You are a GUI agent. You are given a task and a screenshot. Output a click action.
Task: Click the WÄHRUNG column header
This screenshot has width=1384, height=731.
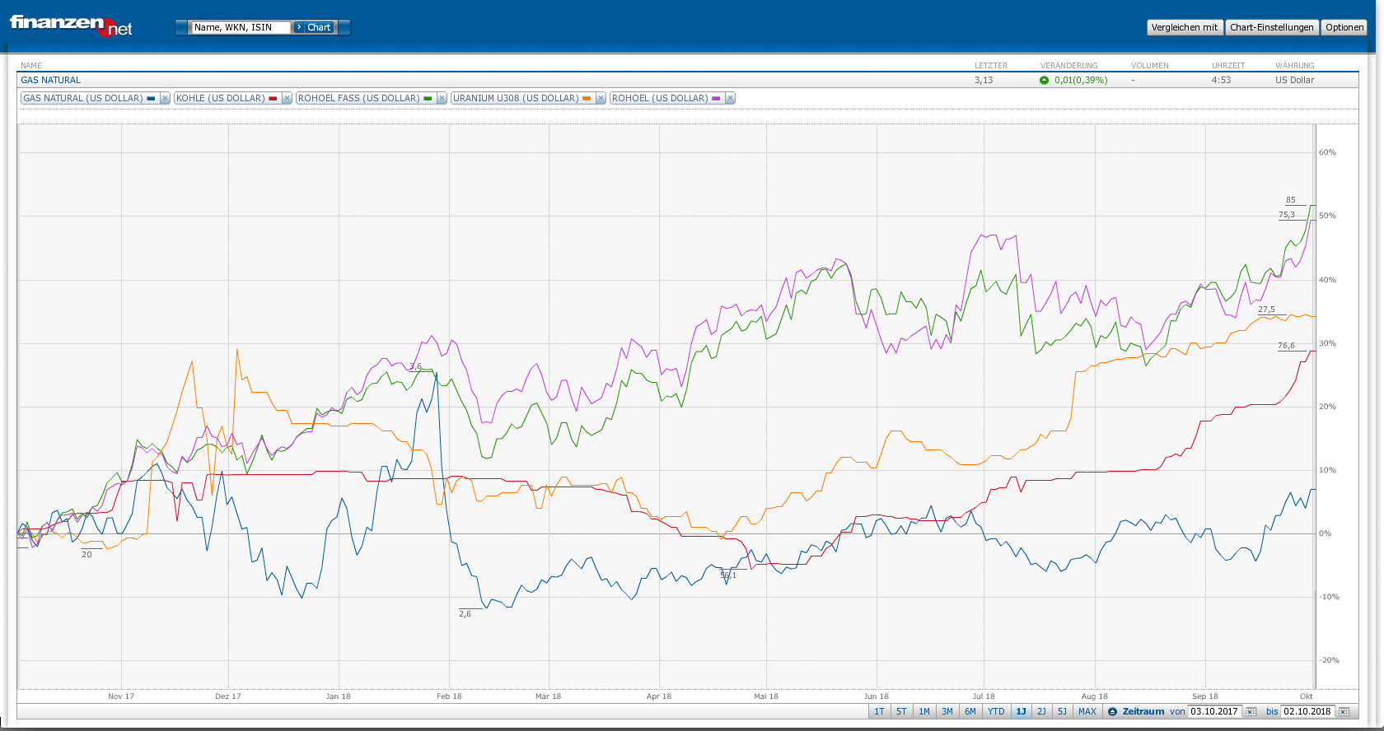1295,66
